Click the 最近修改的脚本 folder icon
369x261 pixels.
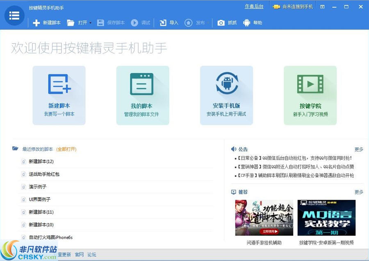pyautogui.click(x=15, y=148)
